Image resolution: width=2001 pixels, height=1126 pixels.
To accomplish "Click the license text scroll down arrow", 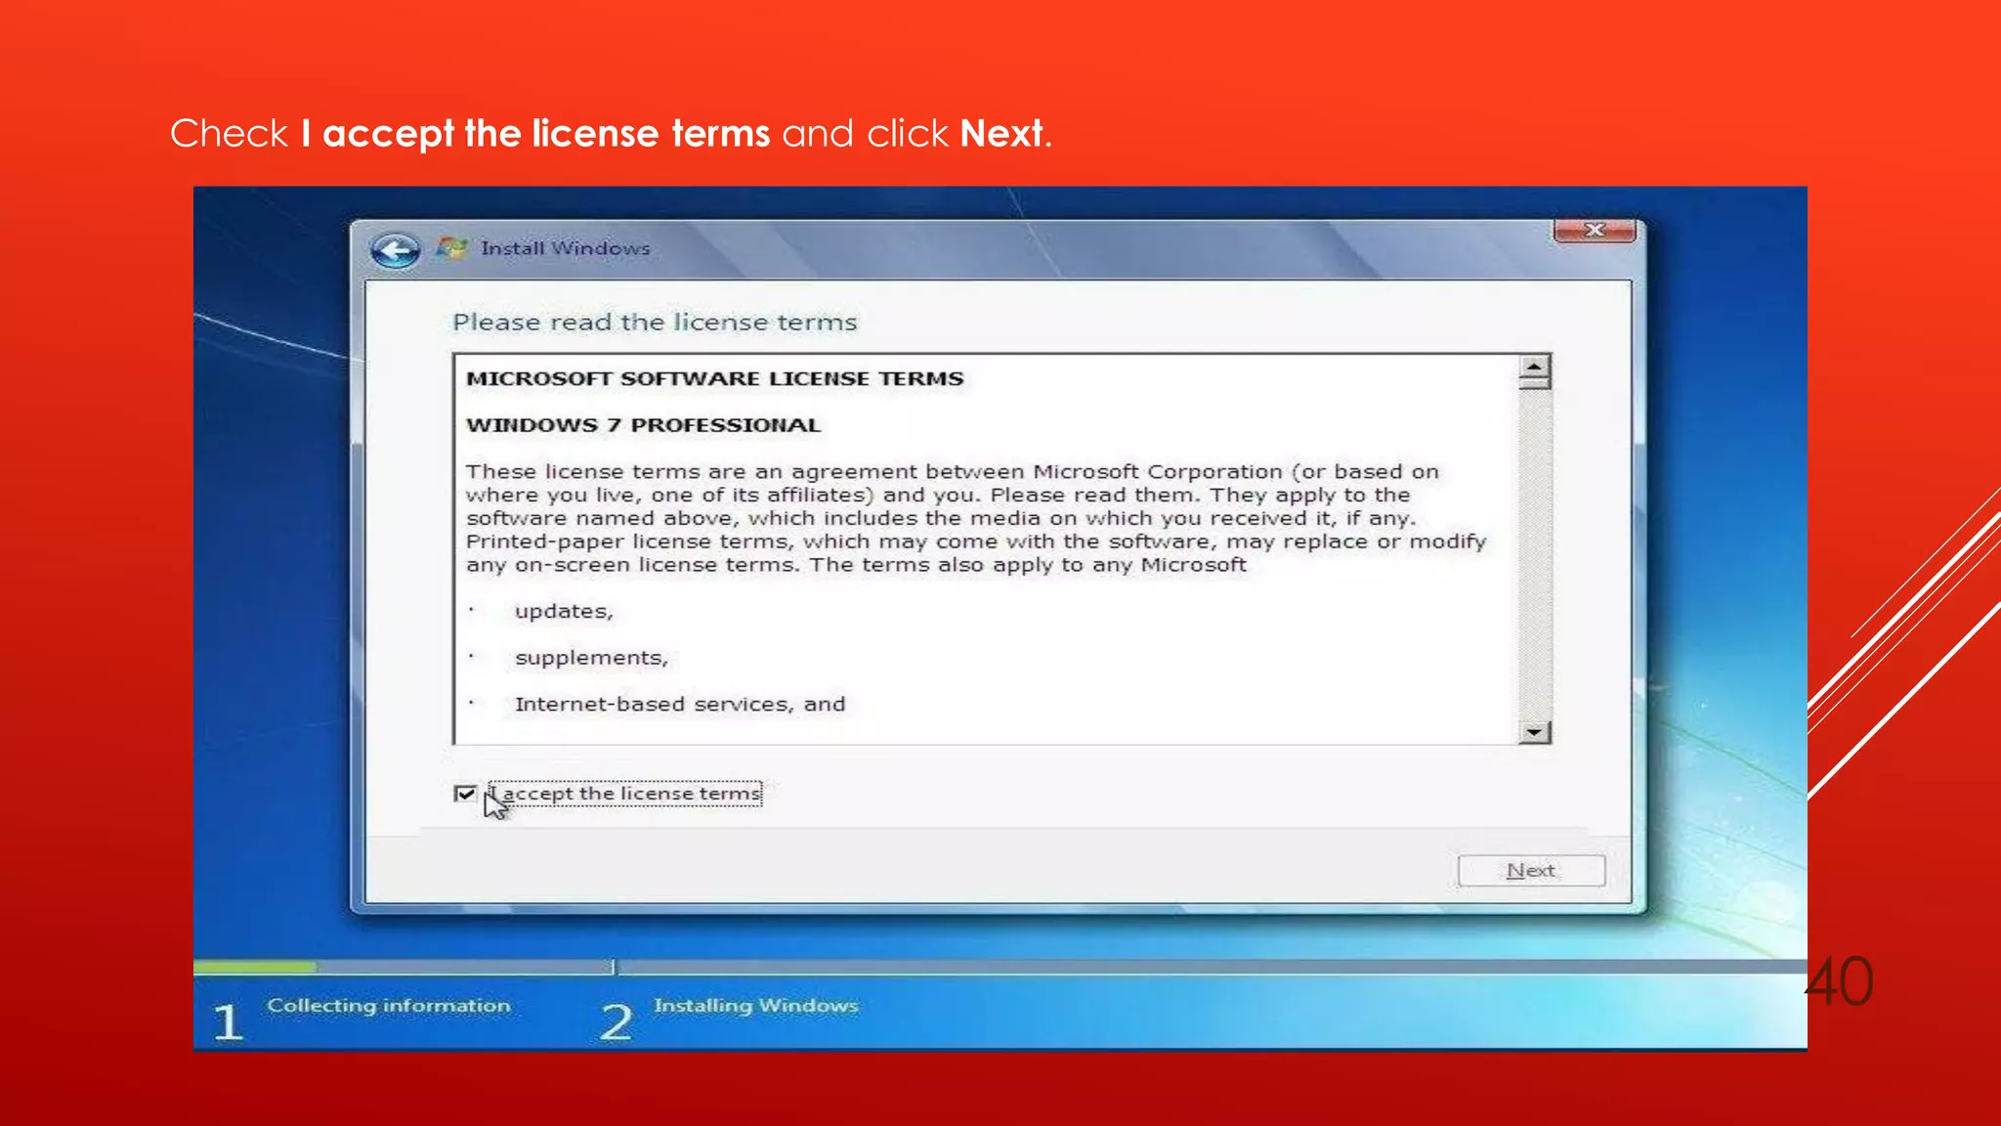I will pyautogui.click(x=1535, y=731).
